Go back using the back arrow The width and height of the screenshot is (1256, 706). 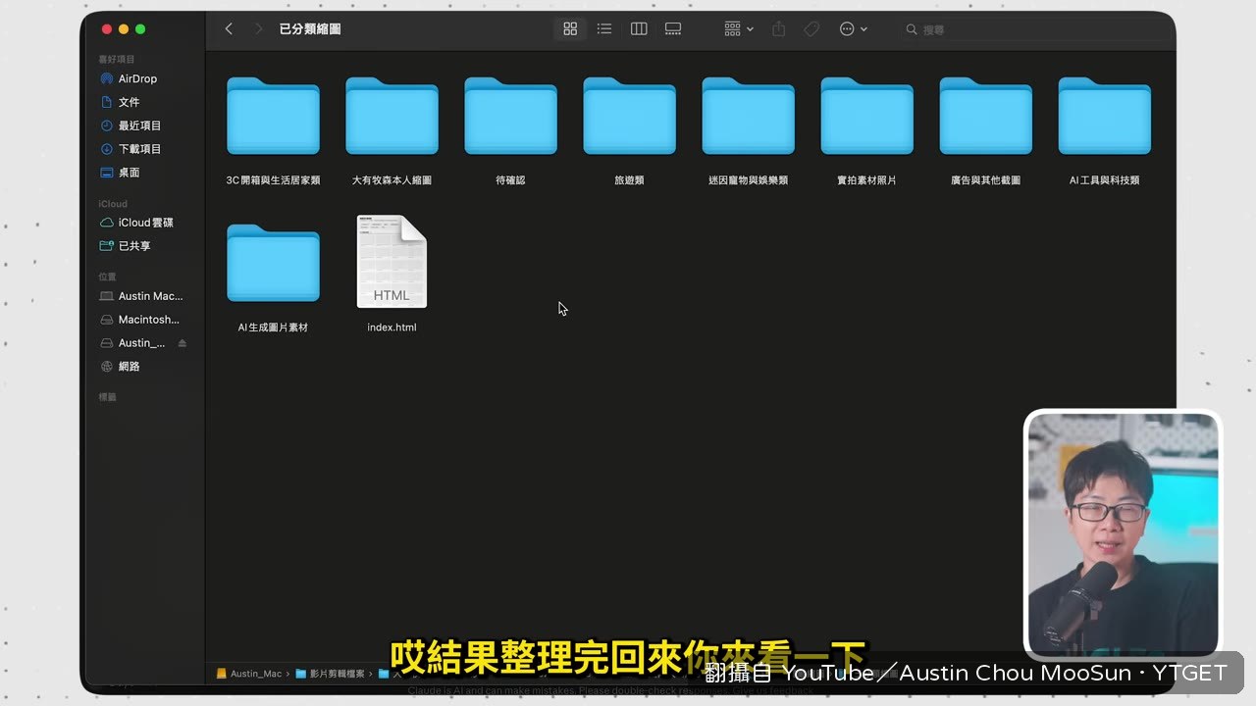[x=229, y=29]
